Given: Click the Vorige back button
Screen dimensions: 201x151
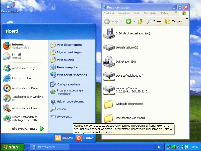Looking at the screenshot, I should point(111,21).
